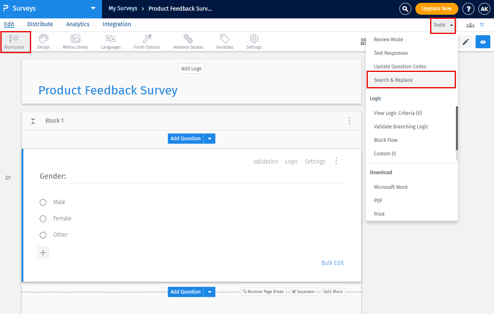Viewport: 494px width, 314px height.
Task: Open Finish Options
Action: pos(147,41)
